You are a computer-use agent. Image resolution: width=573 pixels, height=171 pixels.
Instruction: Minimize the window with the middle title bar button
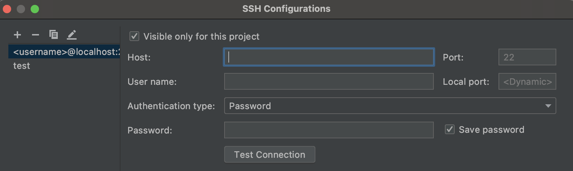click(x=21, y=9)
